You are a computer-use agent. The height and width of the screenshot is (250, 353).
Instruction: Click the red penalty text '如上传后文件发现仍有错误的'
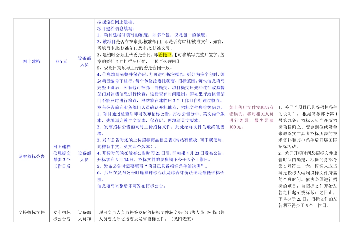click(x=251, y=111)
